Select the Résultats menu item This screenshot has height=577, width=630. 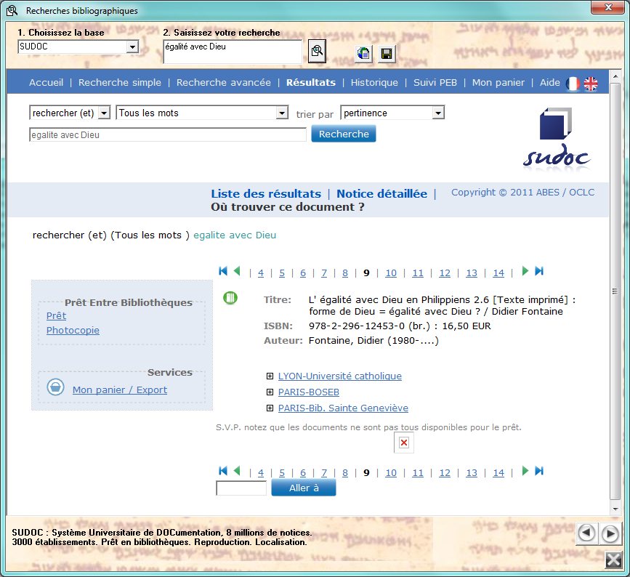coord(311,82)
